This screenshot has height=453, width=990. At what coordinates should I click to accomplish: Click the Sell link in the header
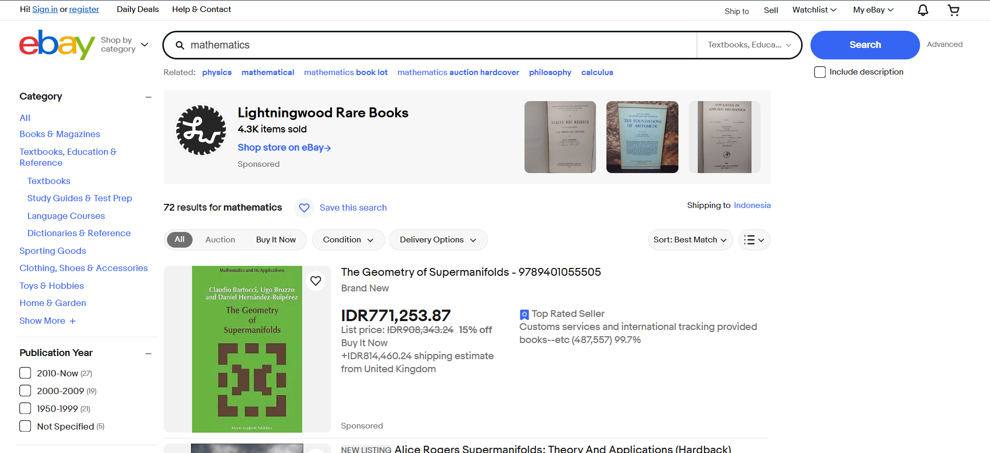pyautogui.click(x=771, y=10)
